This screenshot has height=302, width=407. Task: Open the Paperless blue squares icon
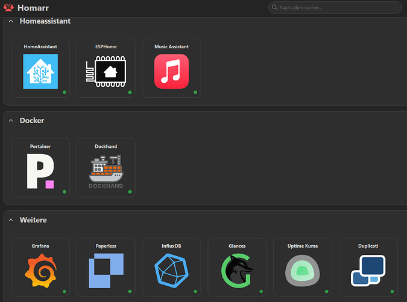[106, 271]
